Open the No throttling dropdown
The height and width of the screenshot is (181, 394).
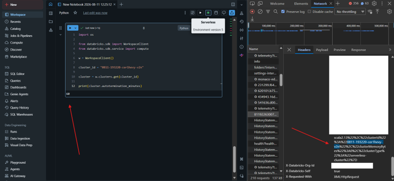350,11
